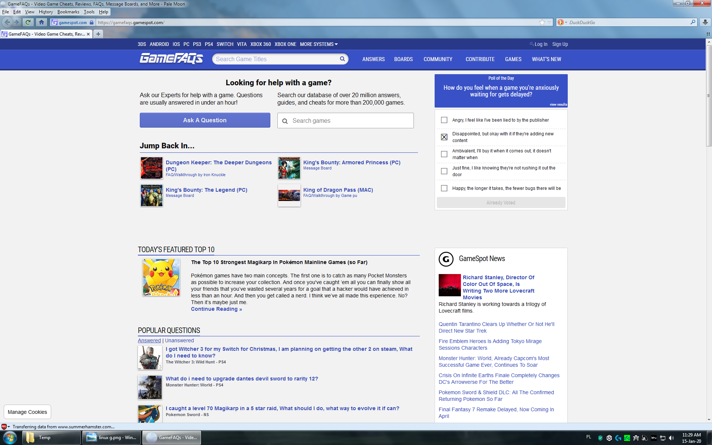
Task: Focus the Search Game Titles field
Action: coord(276,59)
